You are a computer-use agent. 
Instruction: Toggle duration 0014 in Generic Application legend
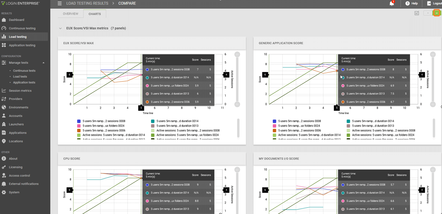coord(370,121)
